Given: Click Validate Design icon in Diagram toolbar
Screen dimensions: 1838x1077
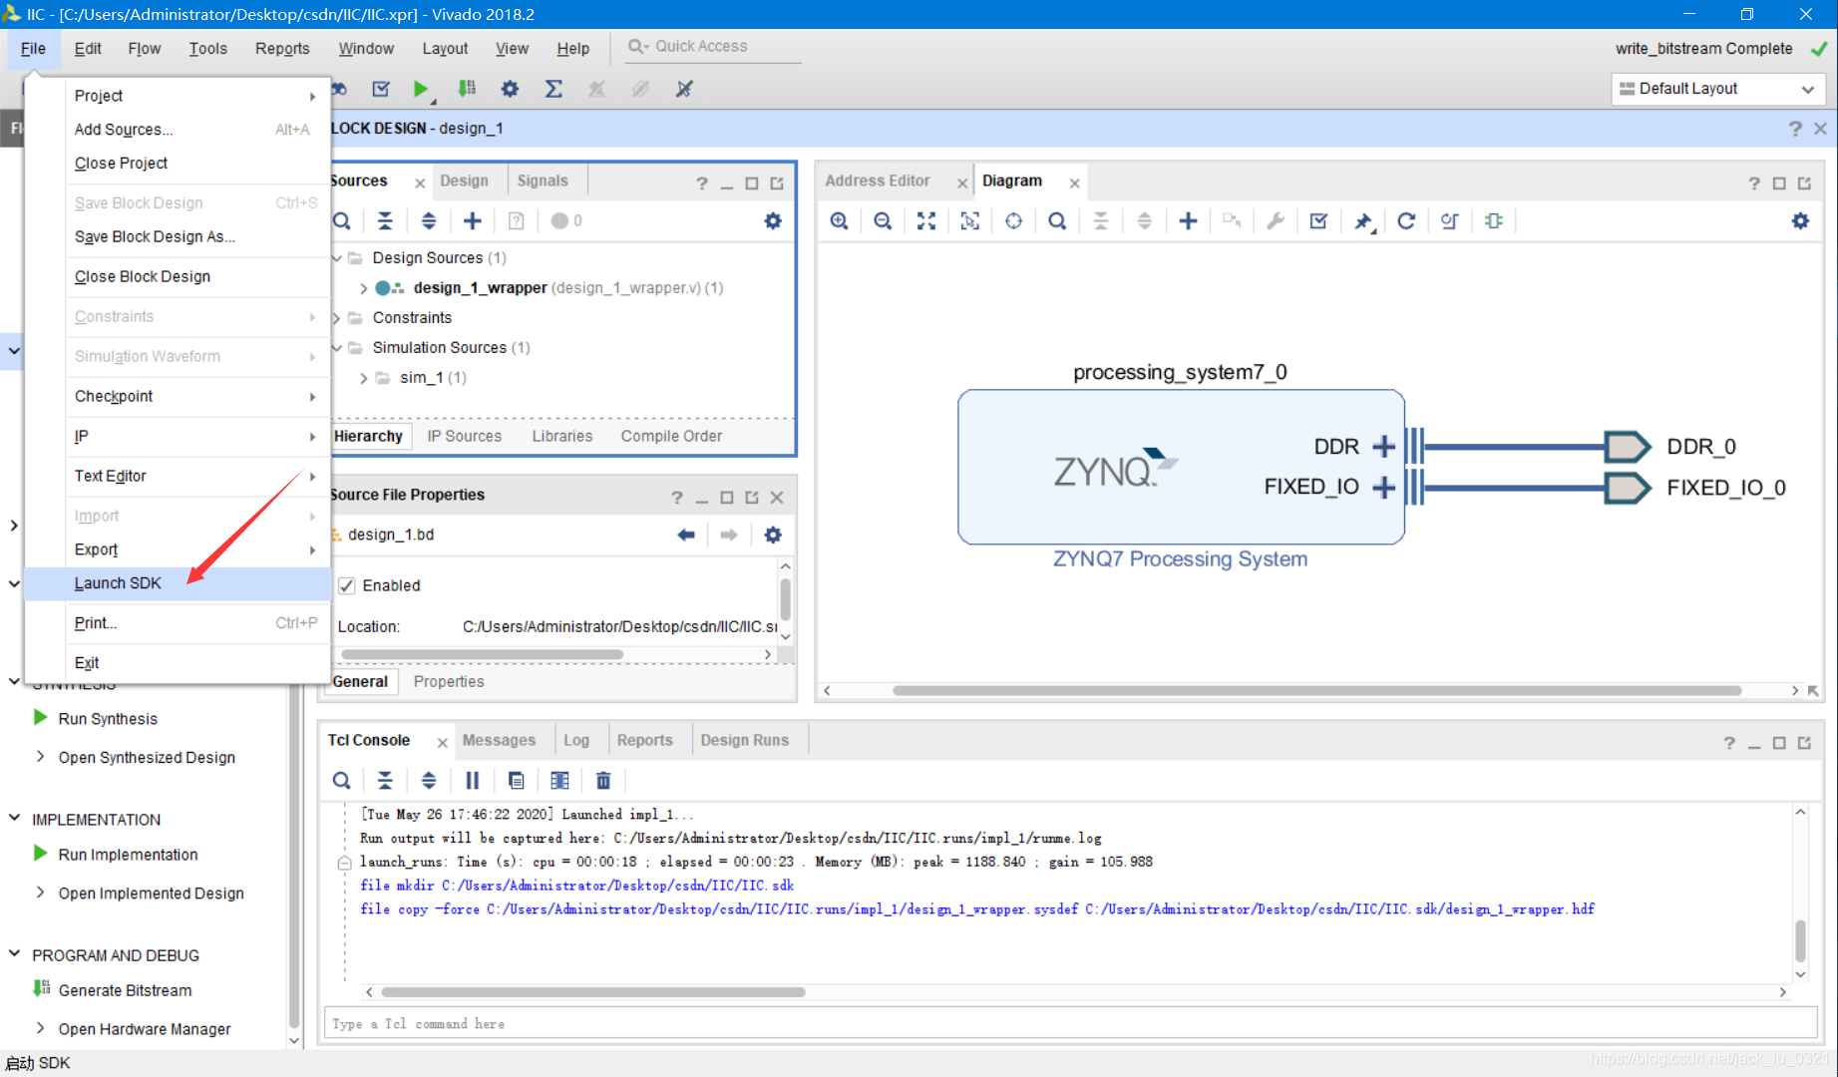Looking at the screenshot, I should [x=1318, y=221].
